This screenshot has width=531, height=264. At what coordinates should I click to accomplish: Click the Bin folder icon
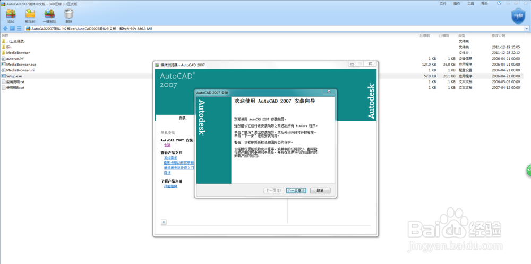tap(3, 47)
